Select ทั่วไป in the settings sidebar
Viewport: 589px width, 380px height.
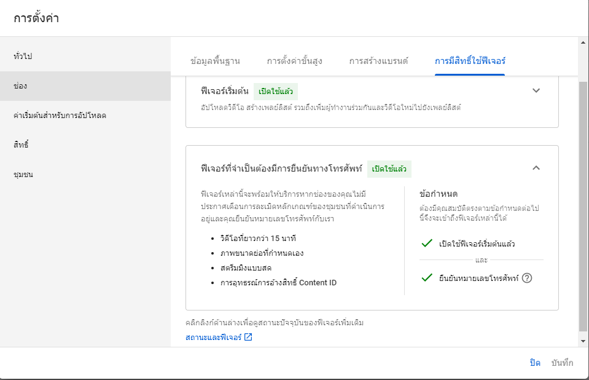pos(23,57)
